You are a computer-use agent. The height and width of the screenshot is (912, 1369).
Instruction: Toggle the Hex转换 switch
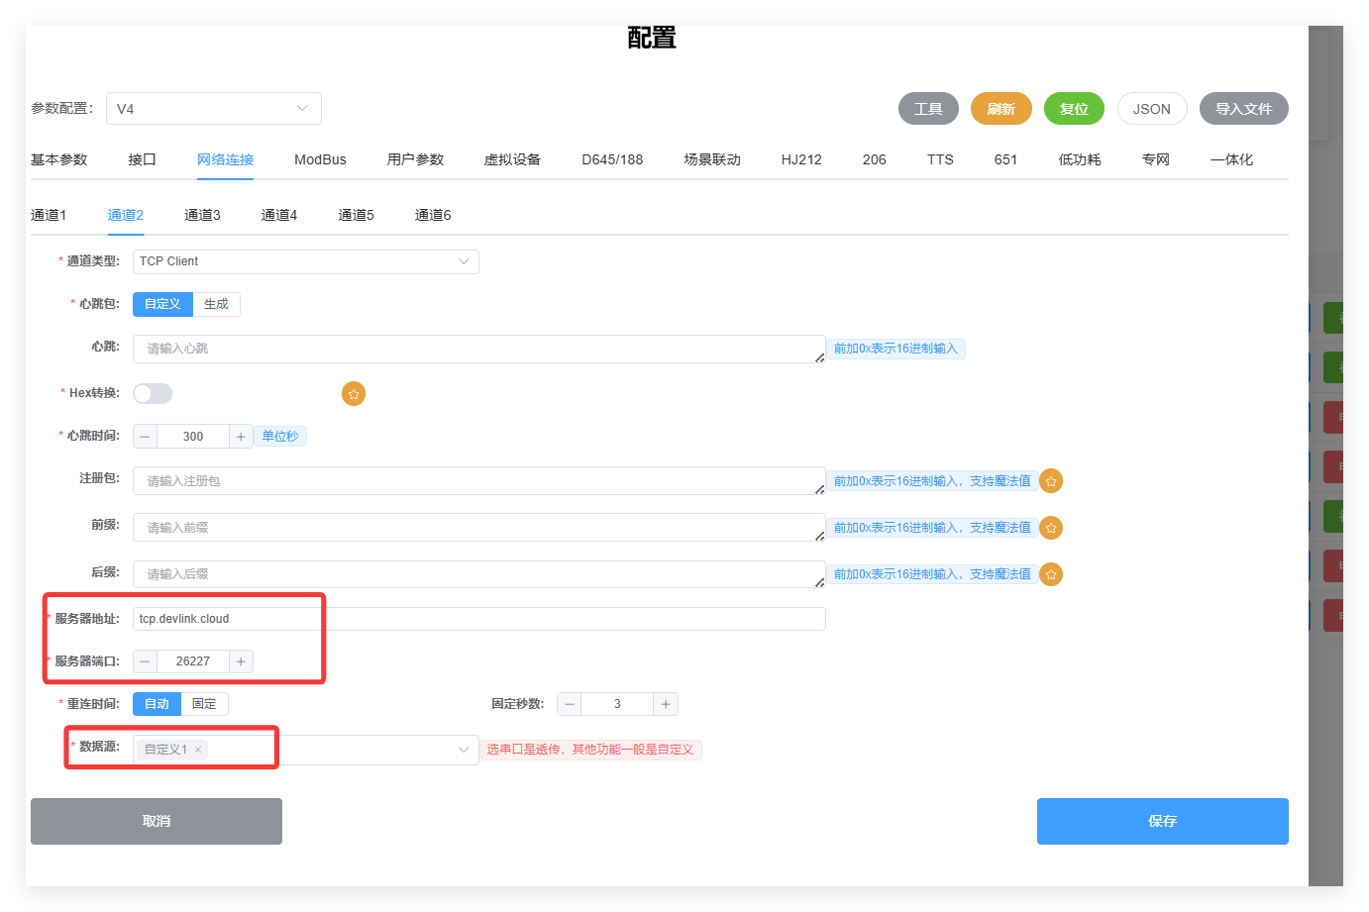pos(153,394)
